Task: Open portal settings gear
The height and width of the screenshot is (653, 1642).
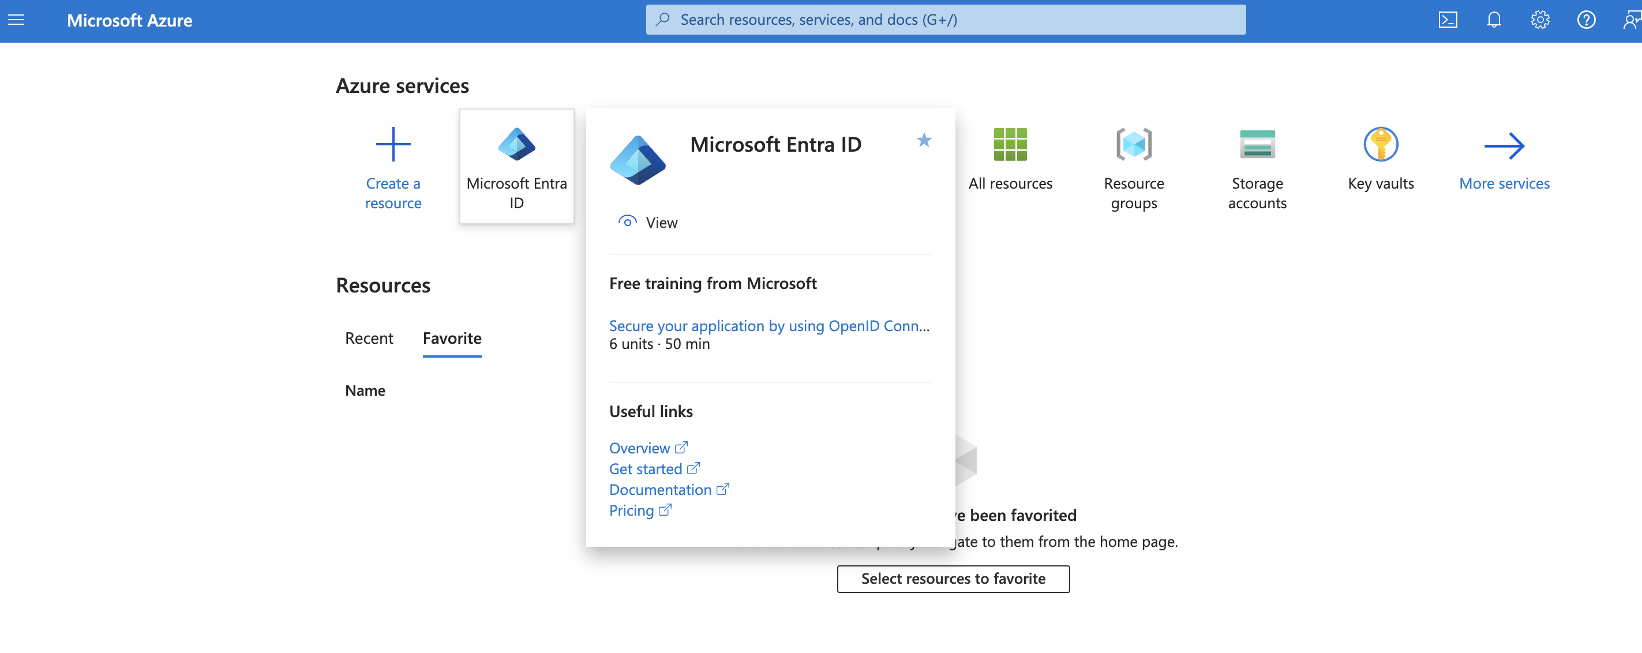Action: (1540, 20)
